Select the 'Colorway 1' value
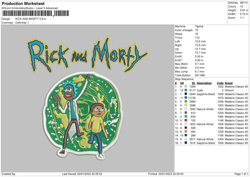250x177 pixels. (x=22, y=23)
